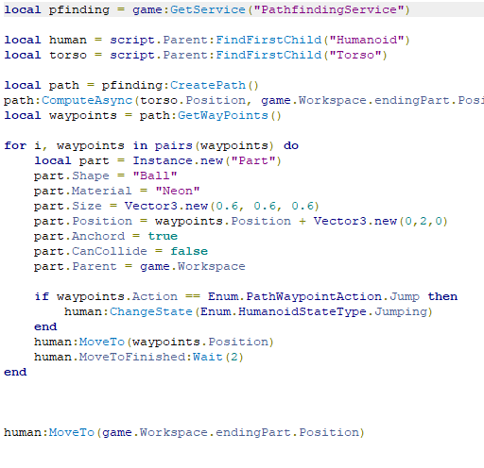Click the indented 'end' closing the if block

(45, 326)
